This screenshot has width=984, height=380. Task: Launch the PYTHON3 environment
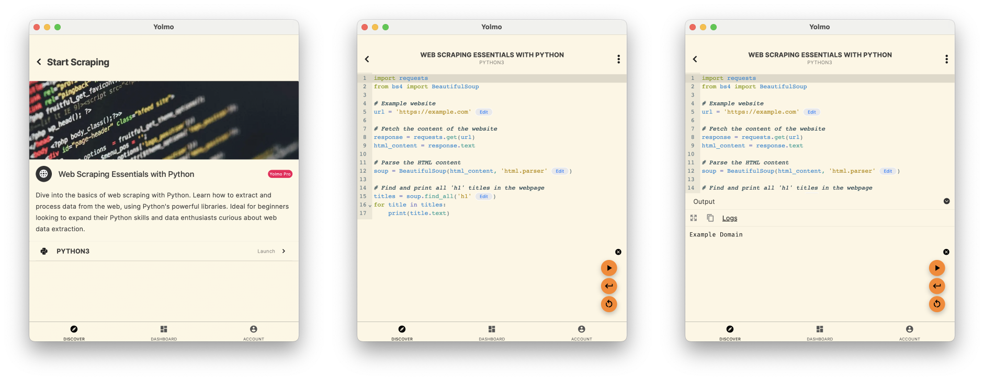pyautogui.click(x=164, y=251)
